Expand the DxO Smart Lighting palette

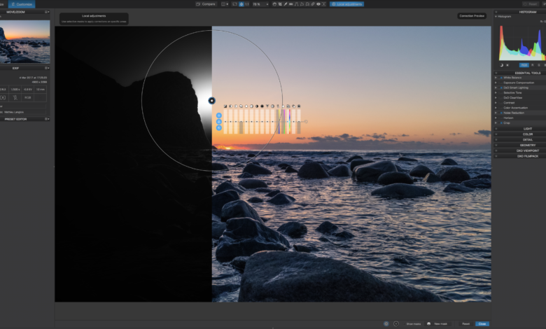496,87
